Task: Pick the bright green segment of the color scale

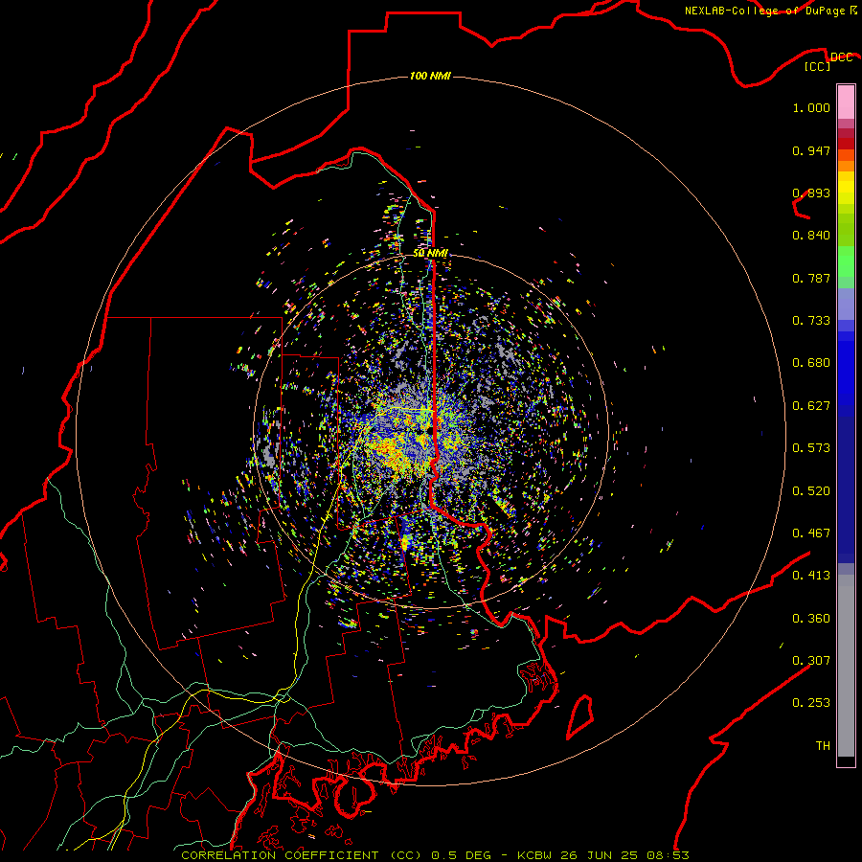Action: (846, 261)
